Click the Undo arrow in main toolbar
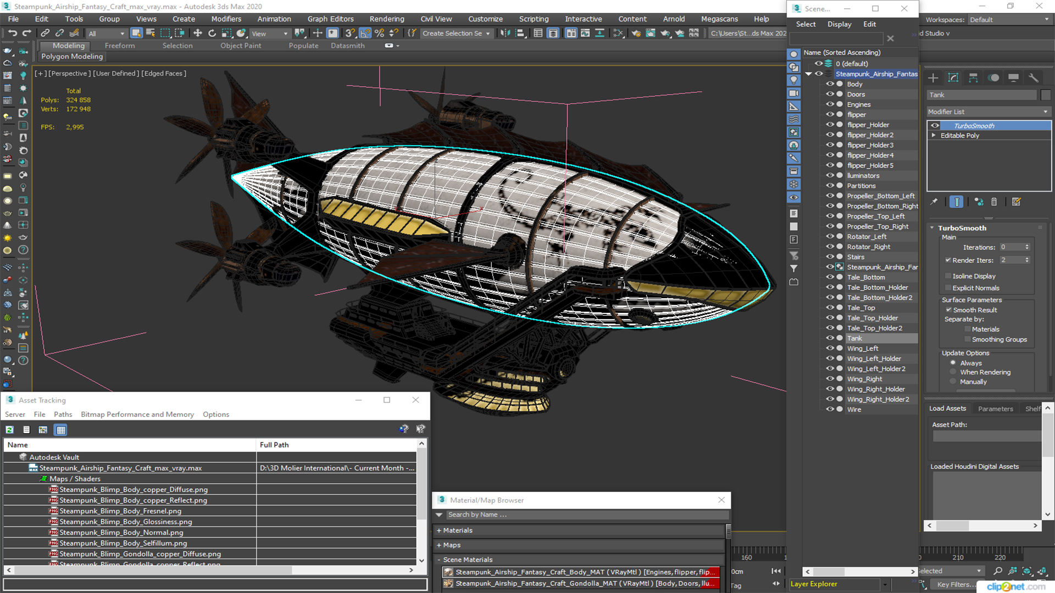The height and width of the screenshot is (593, 1055). pos(12,33)
